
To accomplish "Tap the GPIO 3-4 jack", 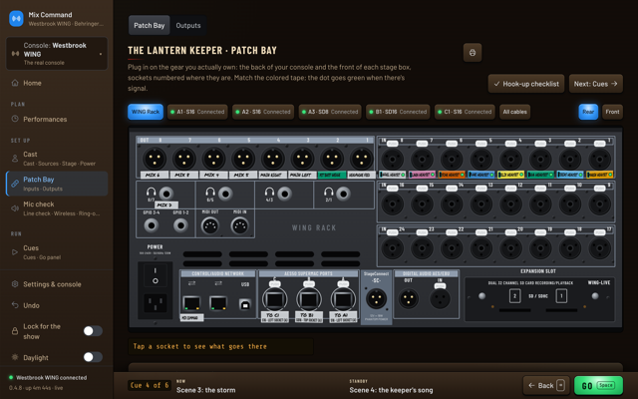I will tap(152, 225).
